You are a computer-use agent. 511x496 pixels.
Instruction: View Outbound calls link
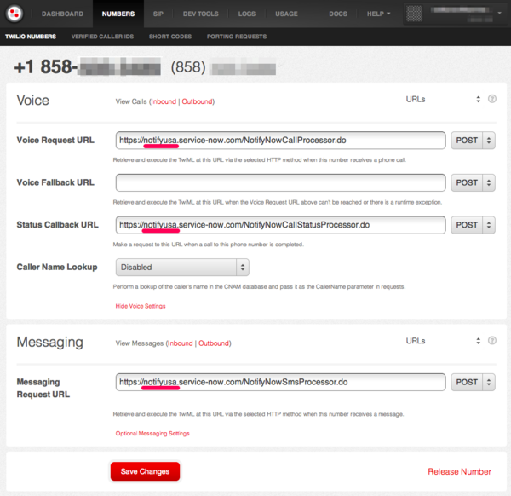pyautogui.click(x=198, y=101)
